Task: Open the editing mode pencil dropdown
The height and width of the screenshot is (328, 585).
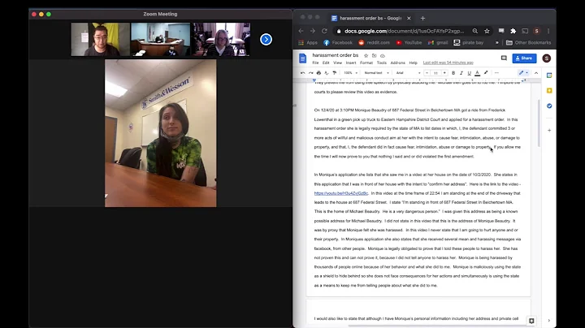Action: point(523,73)
